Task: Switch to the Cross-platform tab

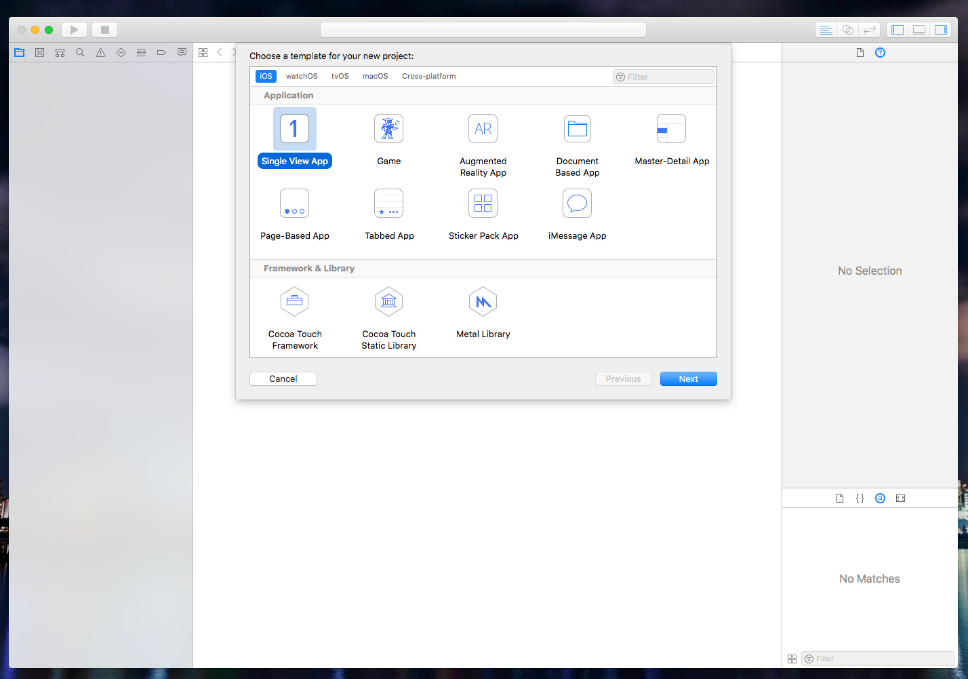Action: (428, 76)
